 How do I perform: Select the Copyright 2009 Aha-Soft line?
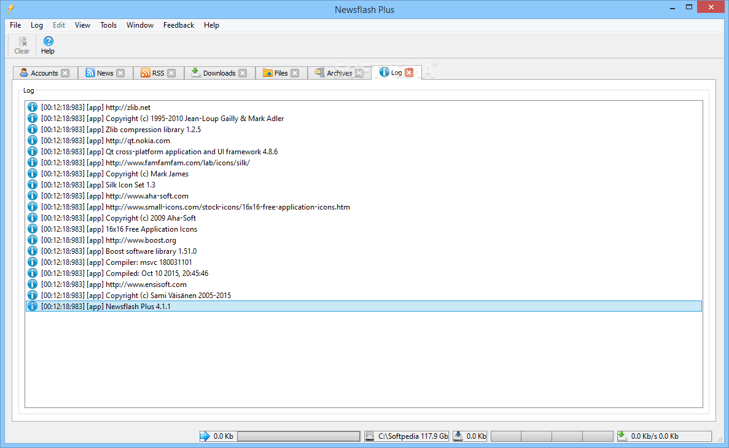click(x=364, y=218)
